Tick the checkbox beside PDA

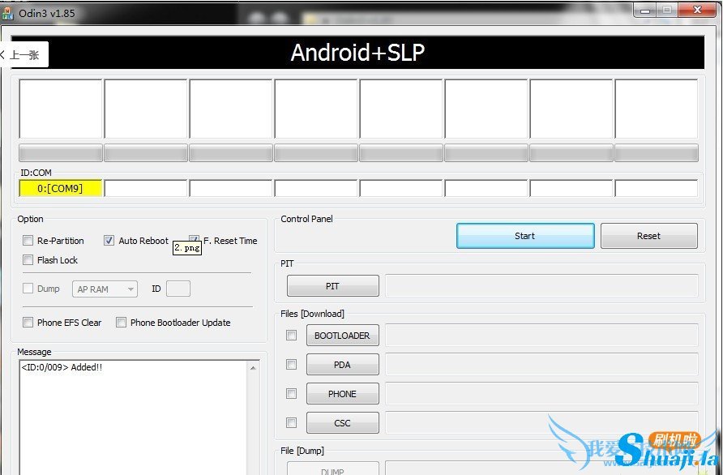pyautogui.click(x=292, y=364)
